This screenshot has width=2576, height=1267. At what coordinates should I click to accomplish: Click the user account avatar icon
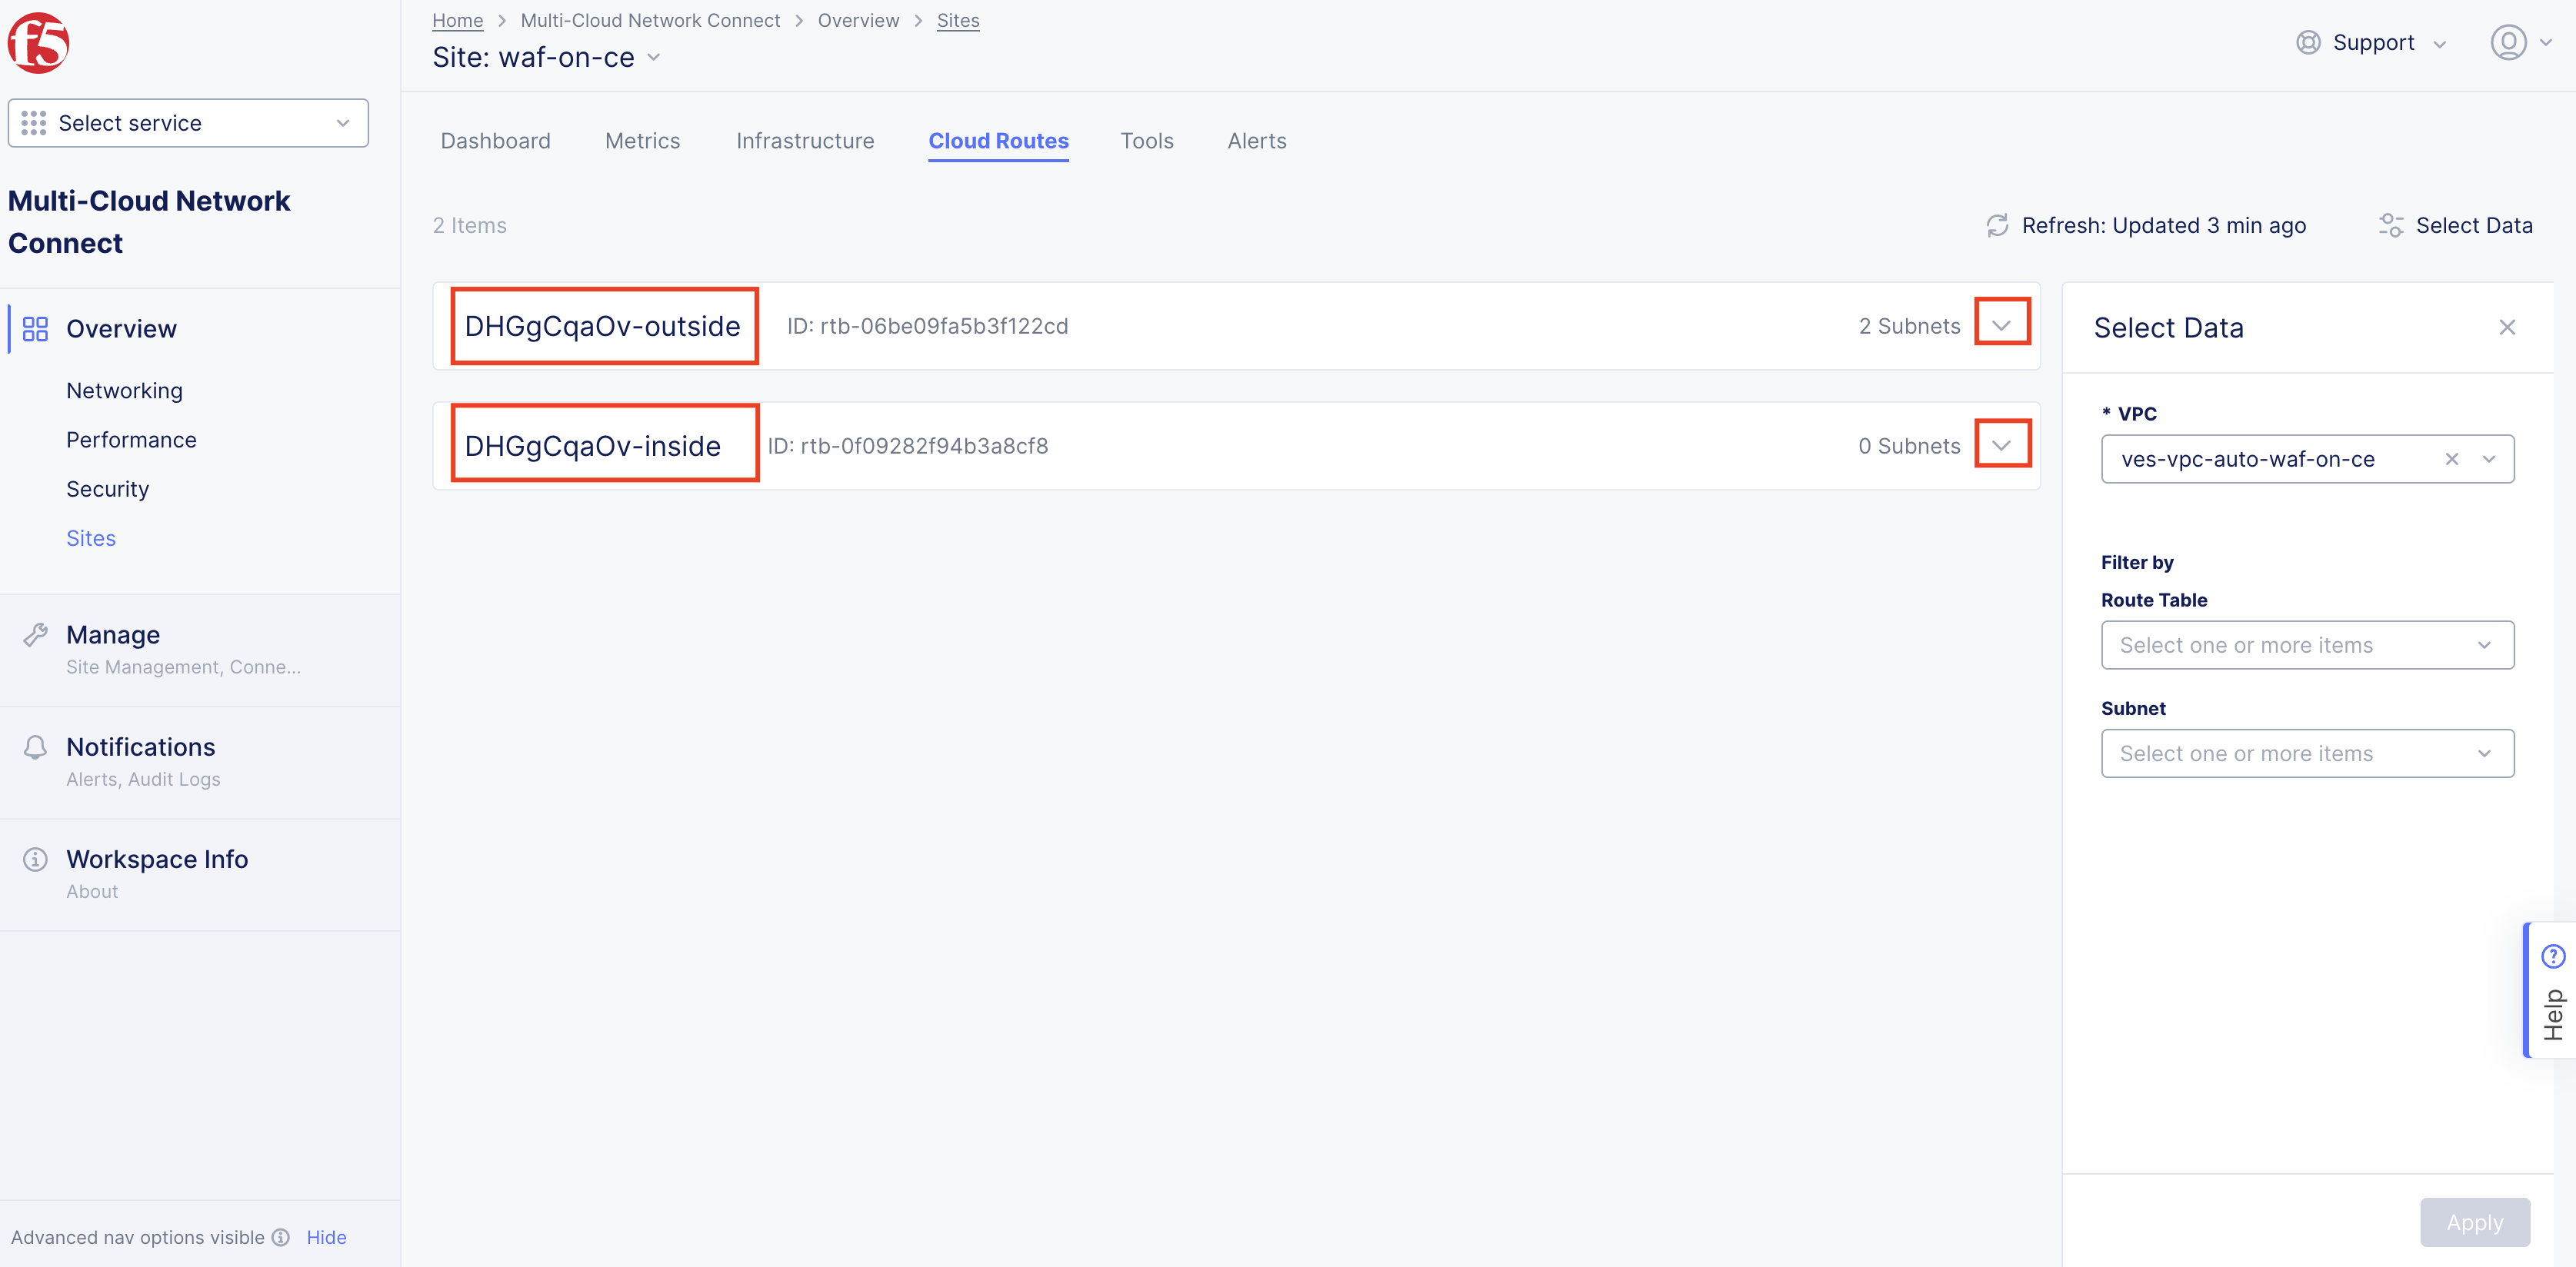(x=2508, y=42)
